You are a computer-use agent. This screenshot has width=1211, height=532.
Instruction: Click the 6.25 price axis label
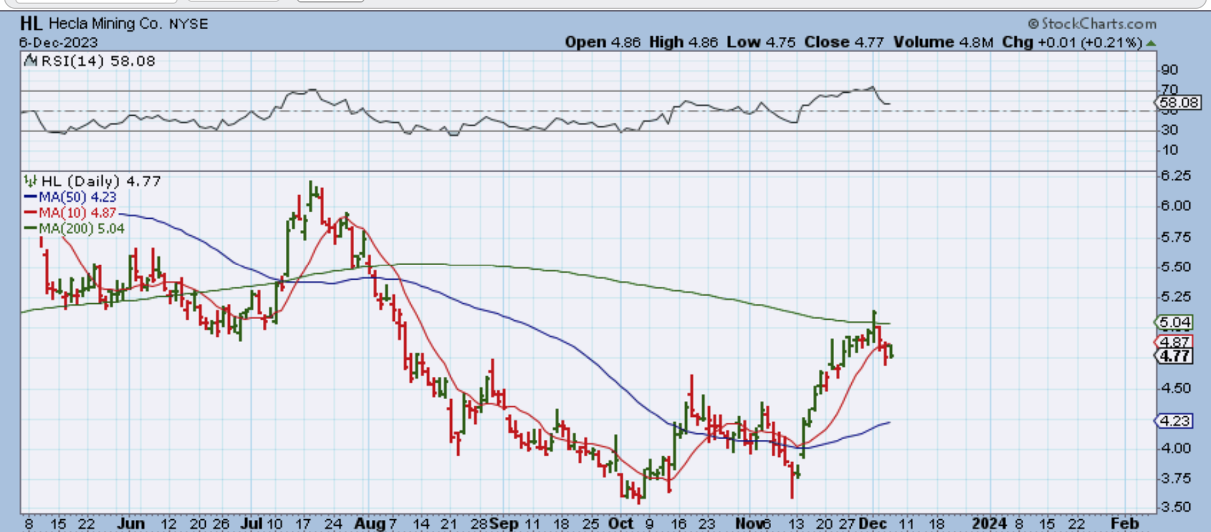coord(1176,175)
